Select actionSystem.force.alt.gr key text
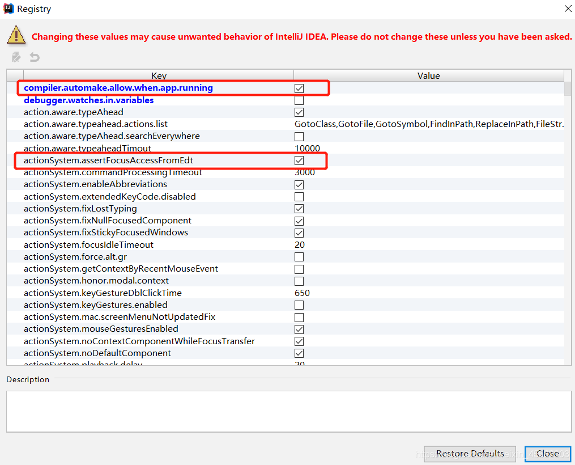Image resolution: width=575 pixels, height=465 pixels. (x=75, y=257)
